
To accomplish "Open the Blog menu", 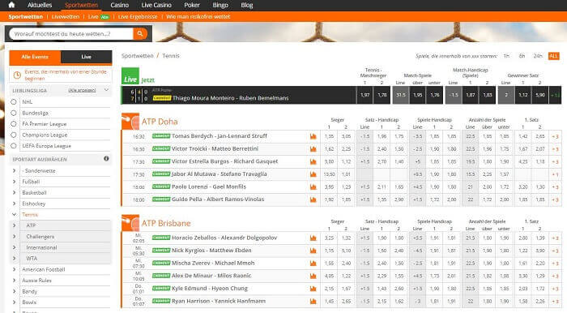I will pyautogui.click(x=247, y=5).
